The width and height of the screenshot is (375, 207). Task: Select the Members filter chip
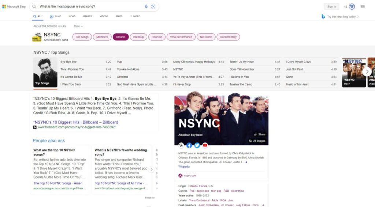click(102, 37)
